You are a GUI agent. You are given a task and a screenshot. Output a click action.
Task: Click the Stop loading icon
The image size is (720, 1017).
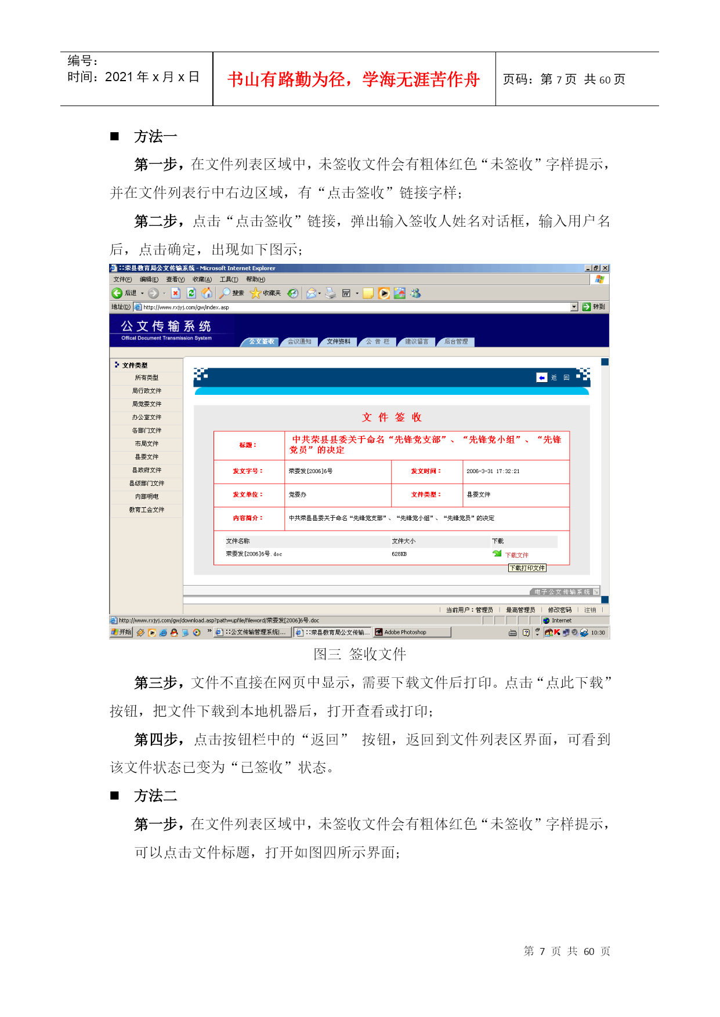pos(176,293)
